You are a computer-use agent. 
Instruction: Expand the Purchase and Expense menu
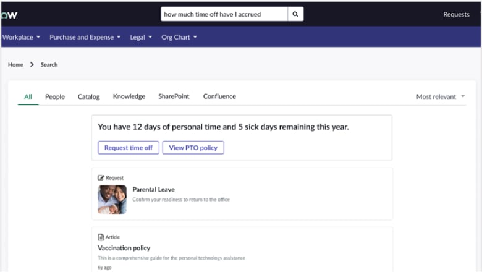[x=85, y=37]
